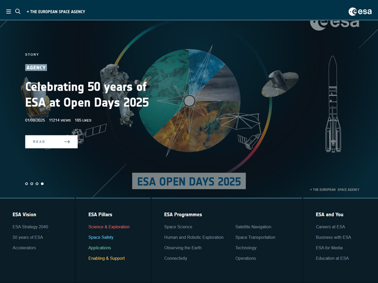
Task: Select the first carousel navigation dot
Action: pos(27,184)
